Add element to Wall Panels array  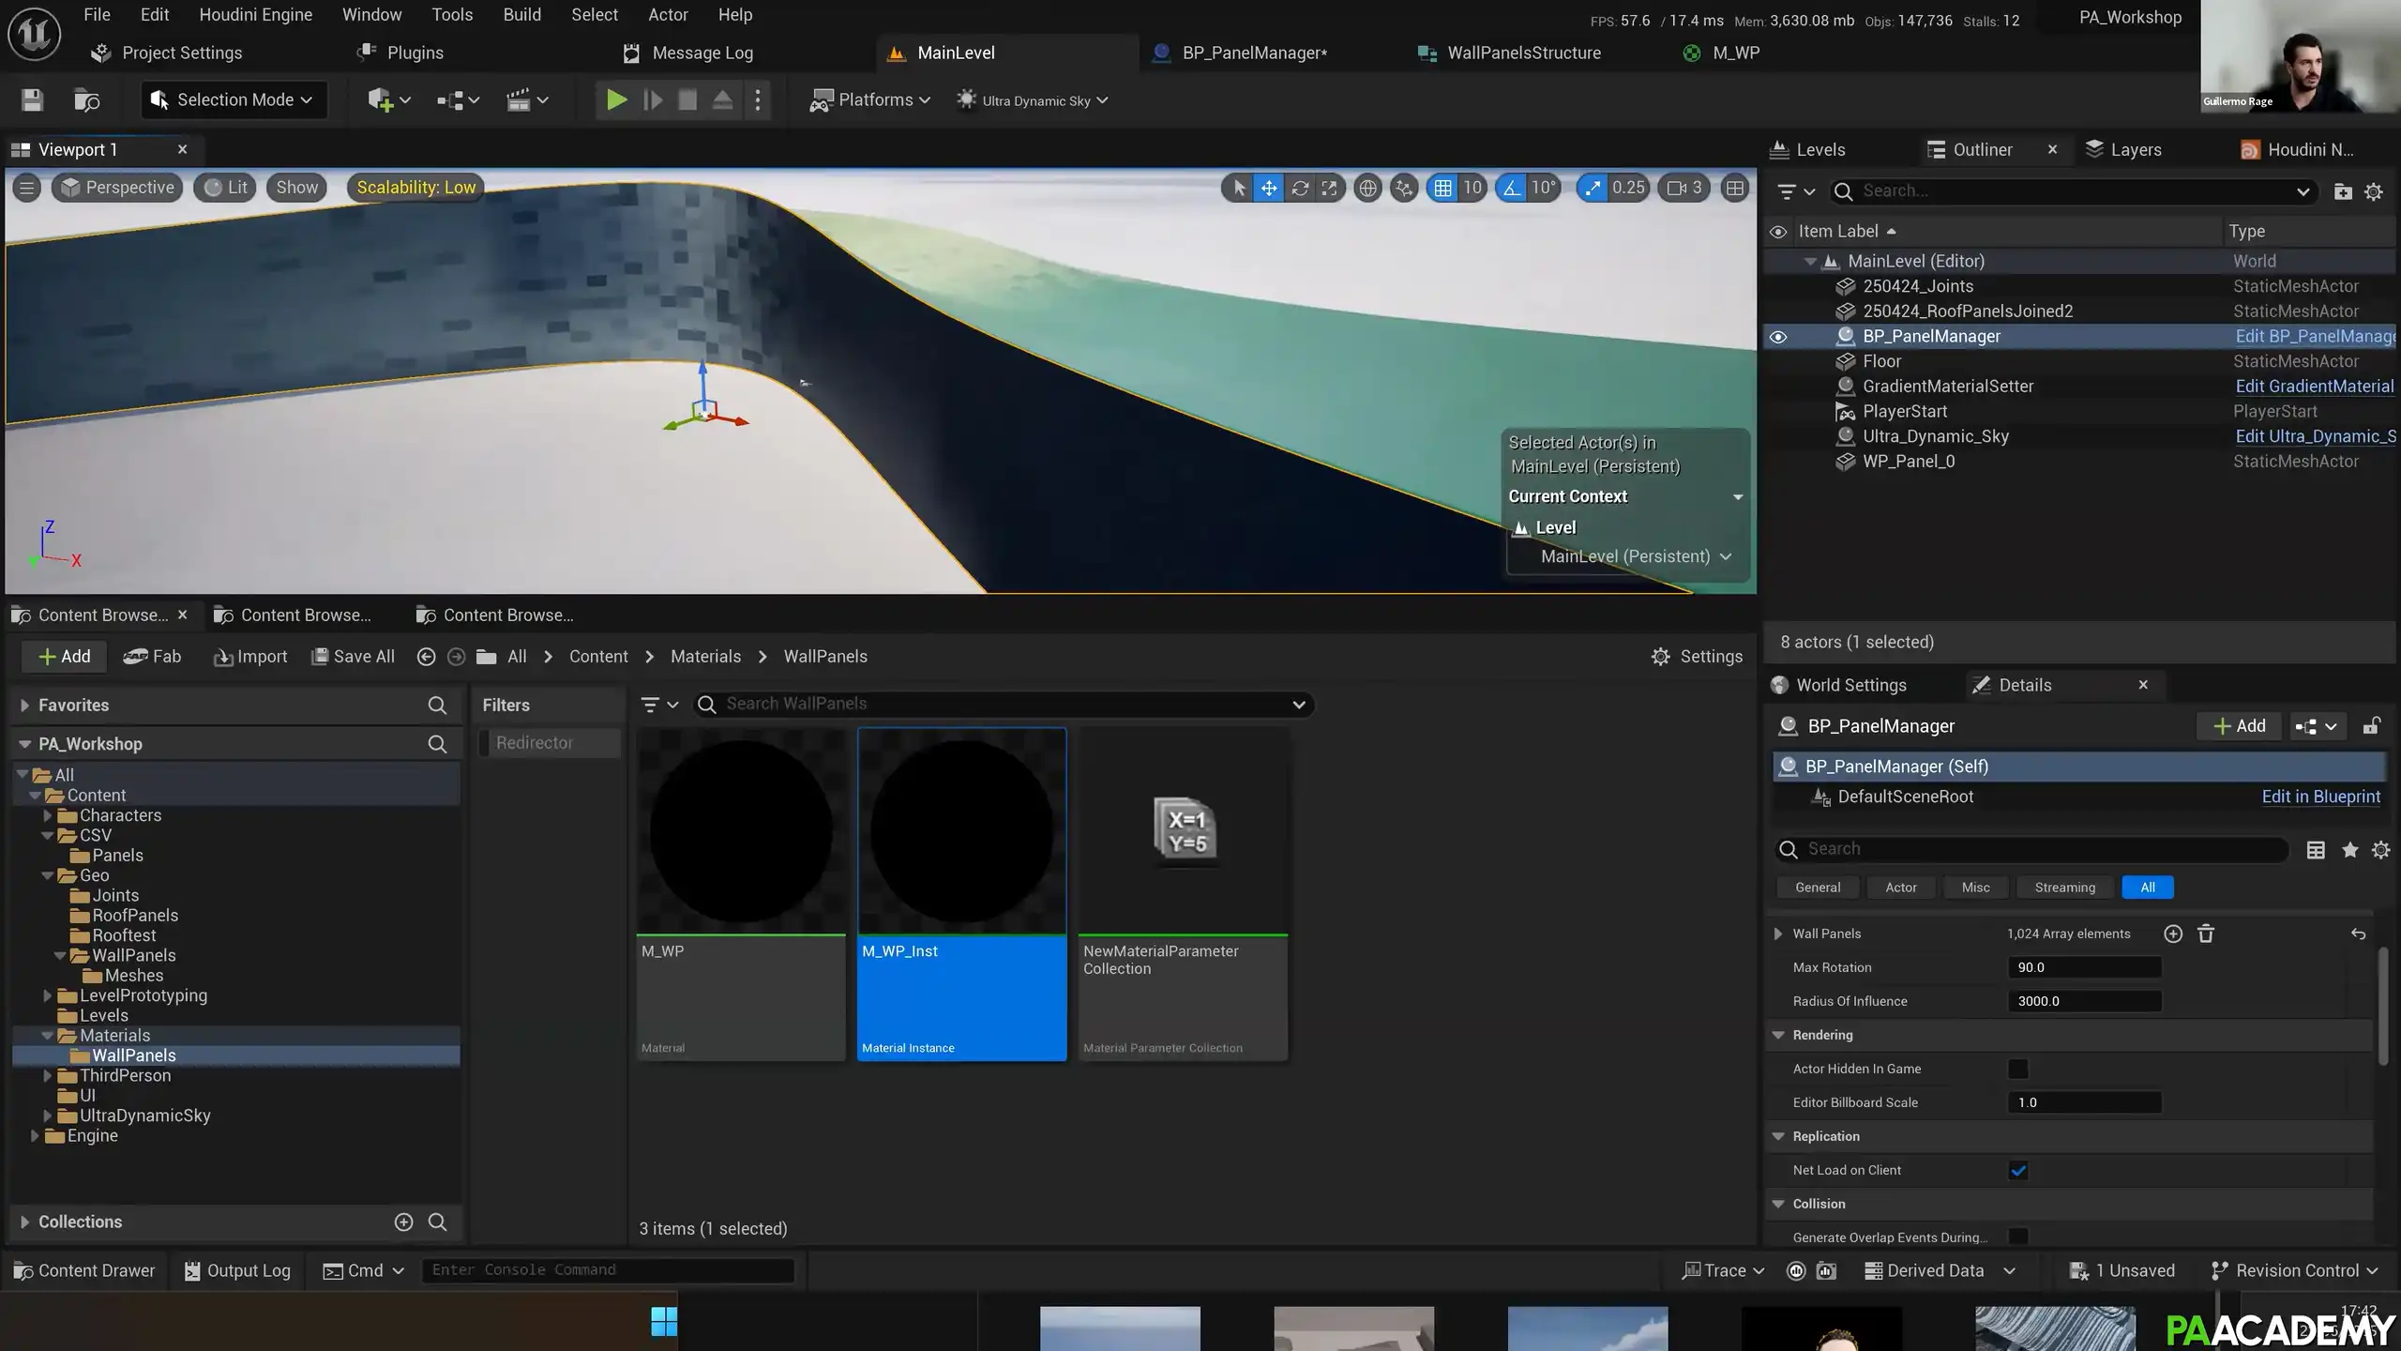click(2173, 934)
